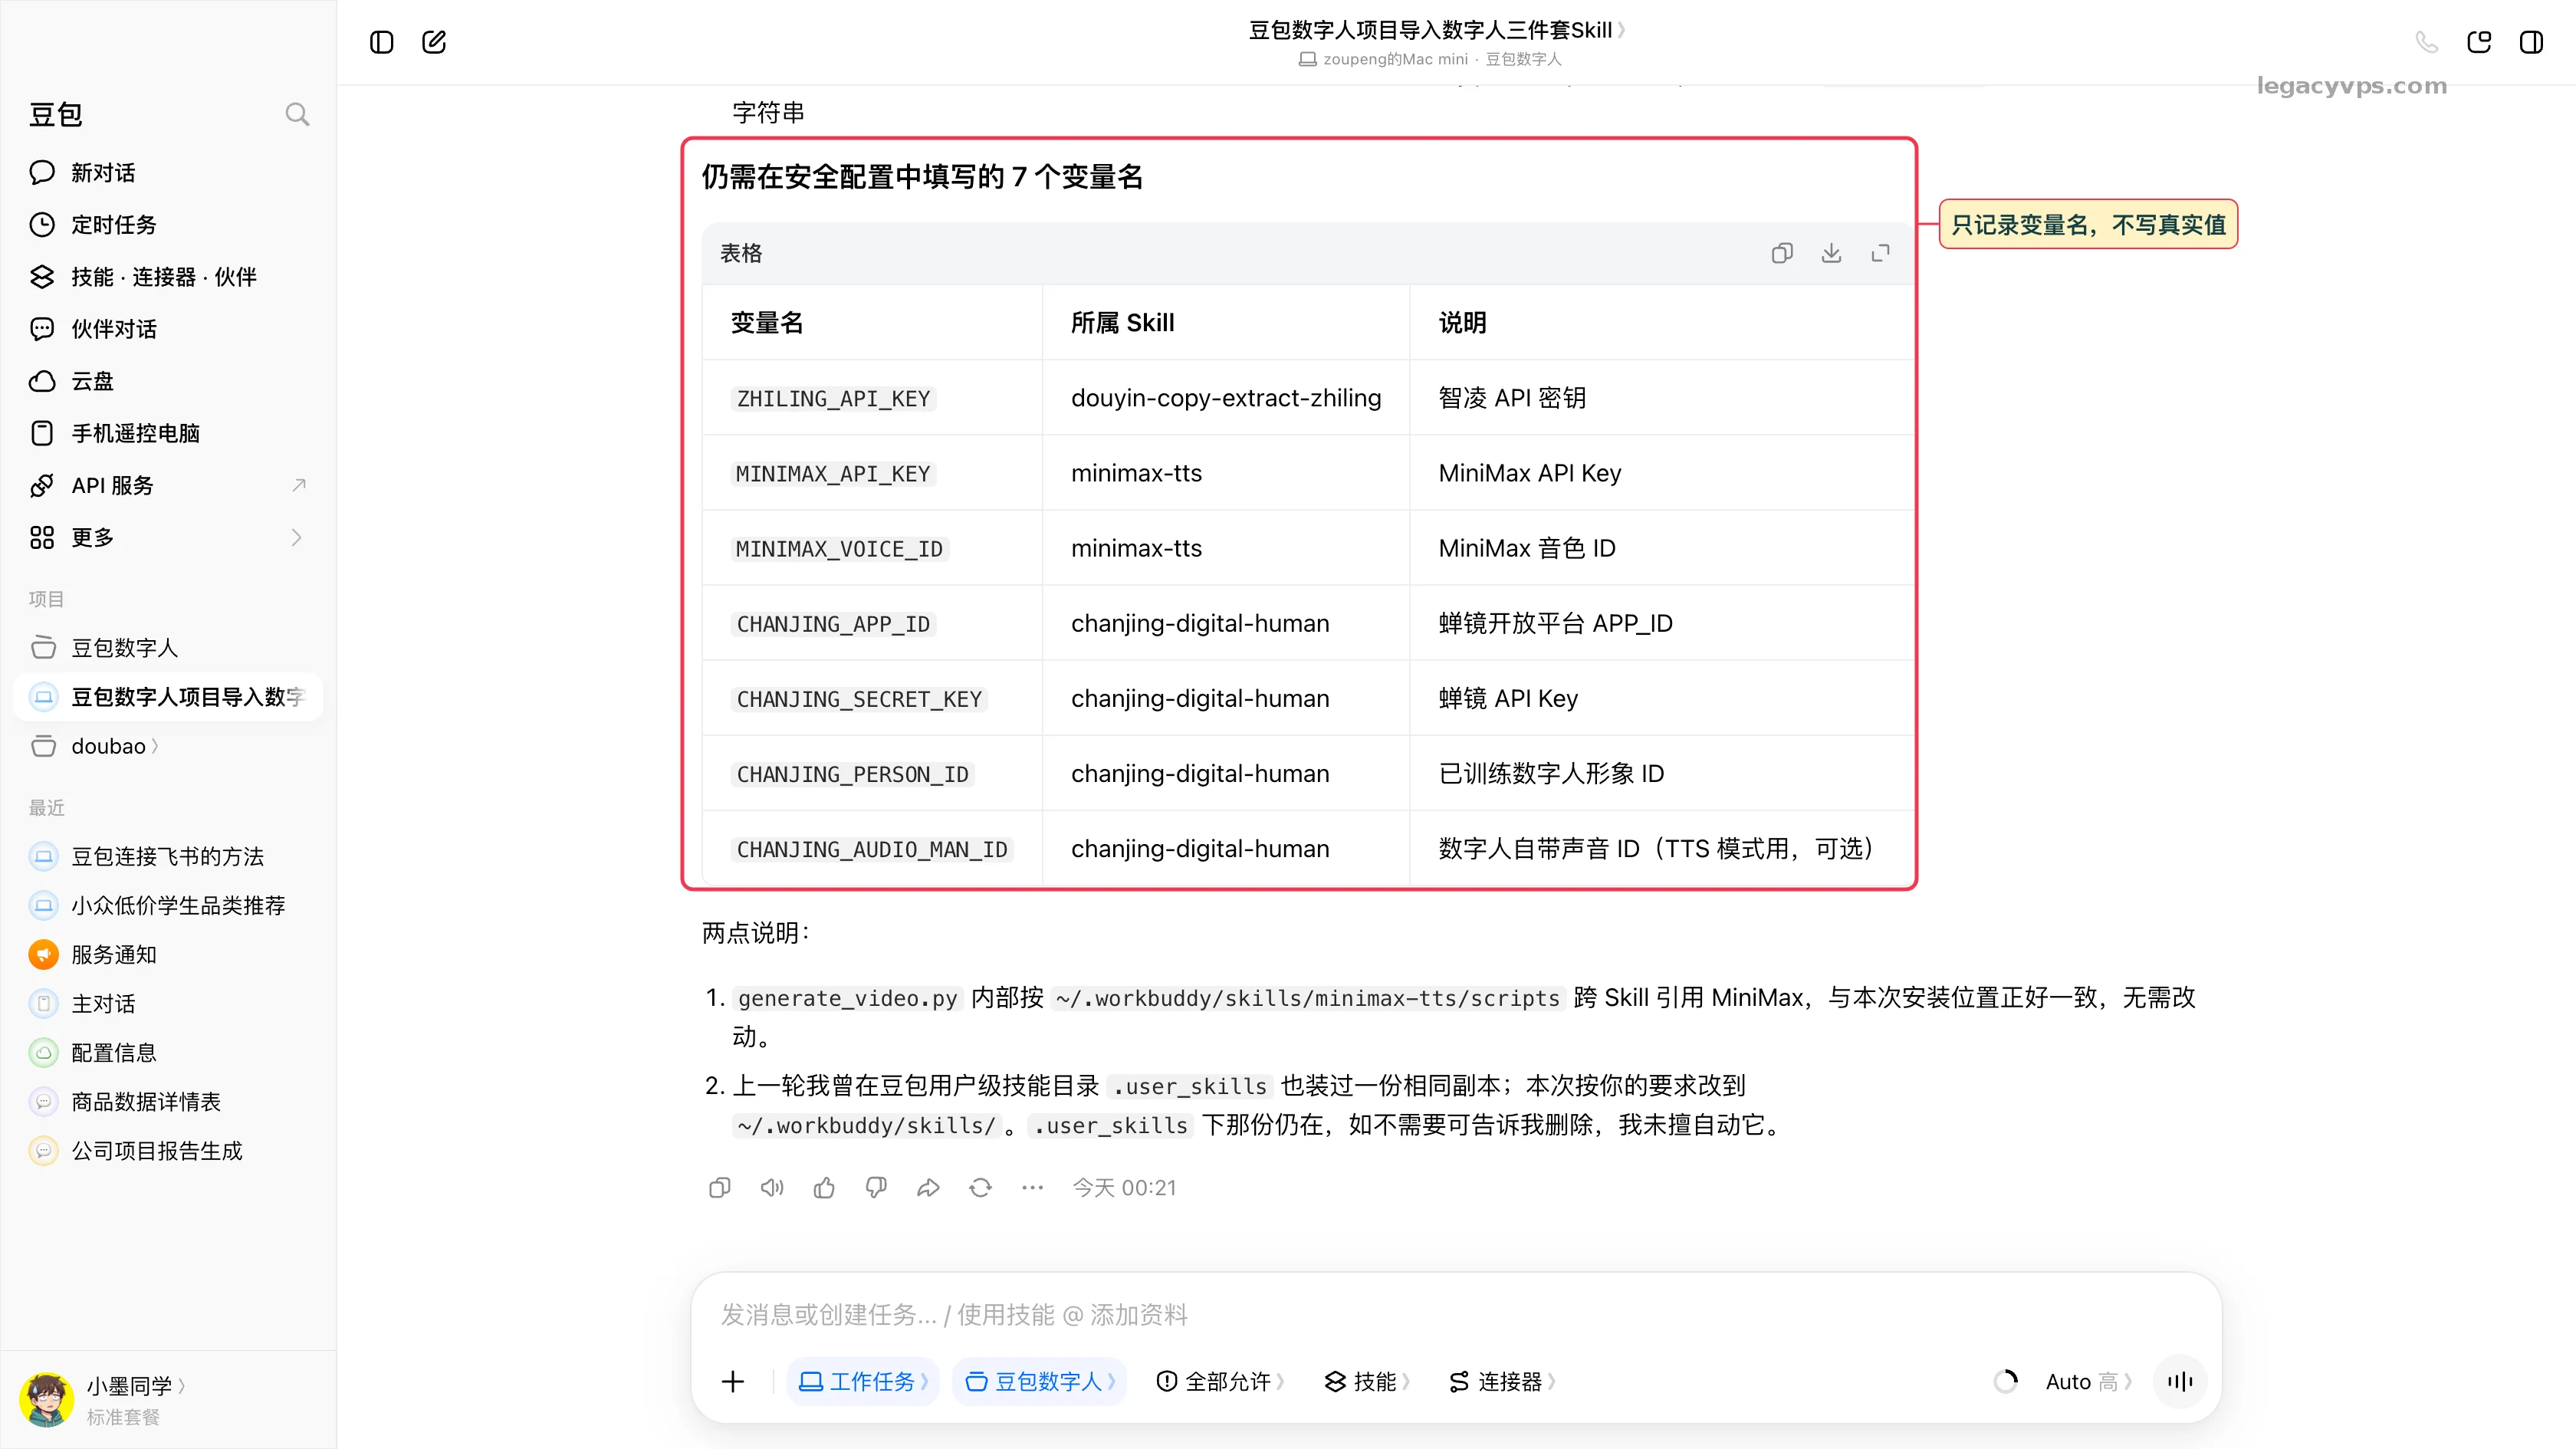
Task: Open 伙伴对话 in the sidebar
Action: (x=168, y=329)
